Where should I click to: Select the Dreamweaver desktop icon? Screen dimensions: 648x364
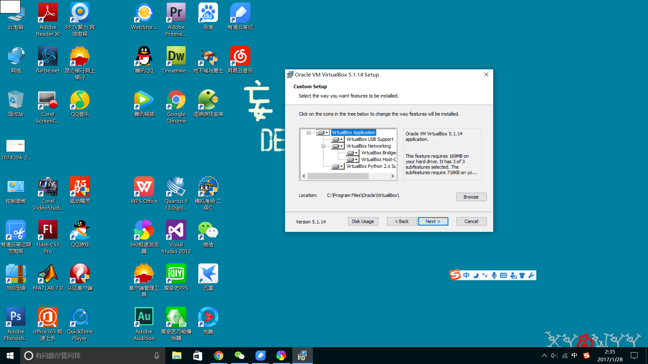(176, 60)
